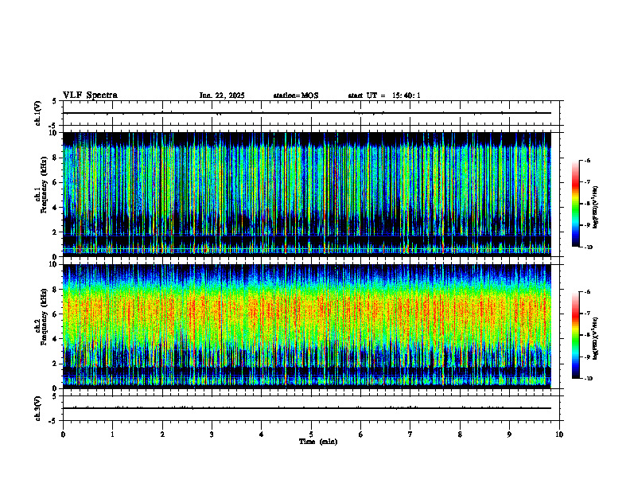Click the ch.2 color bar tick "-7"

587,314
